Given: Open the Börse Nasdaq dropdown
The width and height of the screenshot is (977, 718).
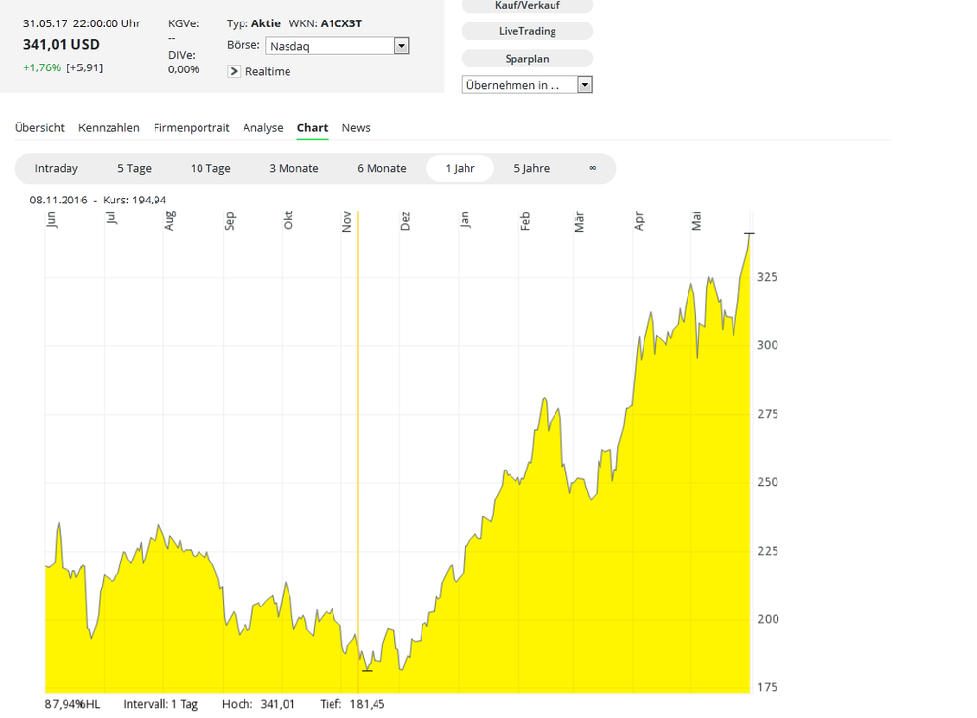Looking at the screenshot, I should [336, 46].
